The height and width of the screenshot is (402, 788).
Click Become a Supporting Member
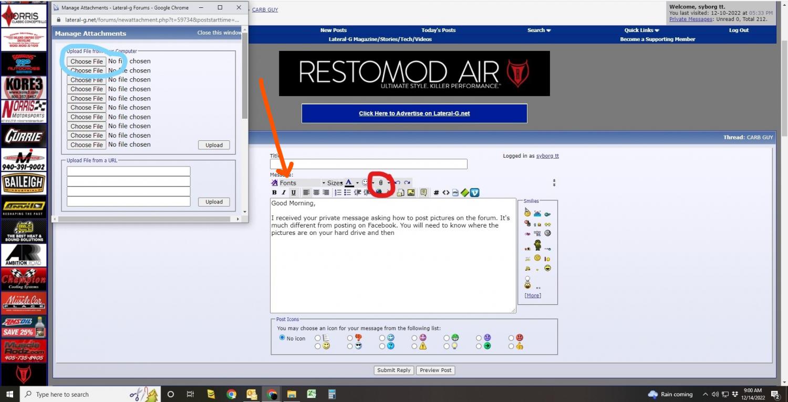tap(657, 39)
